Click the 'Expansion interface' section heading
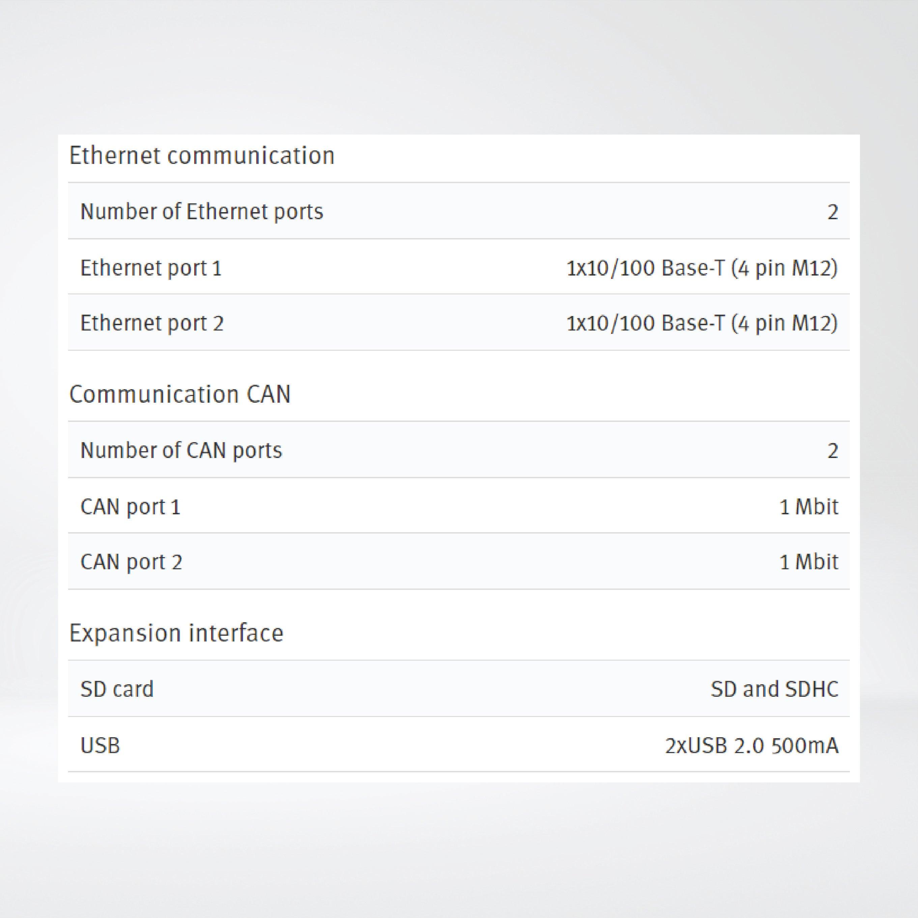Image resolution: width=918 pixels, height=918 pixels. pyautogui.click(x=176, y=633)
